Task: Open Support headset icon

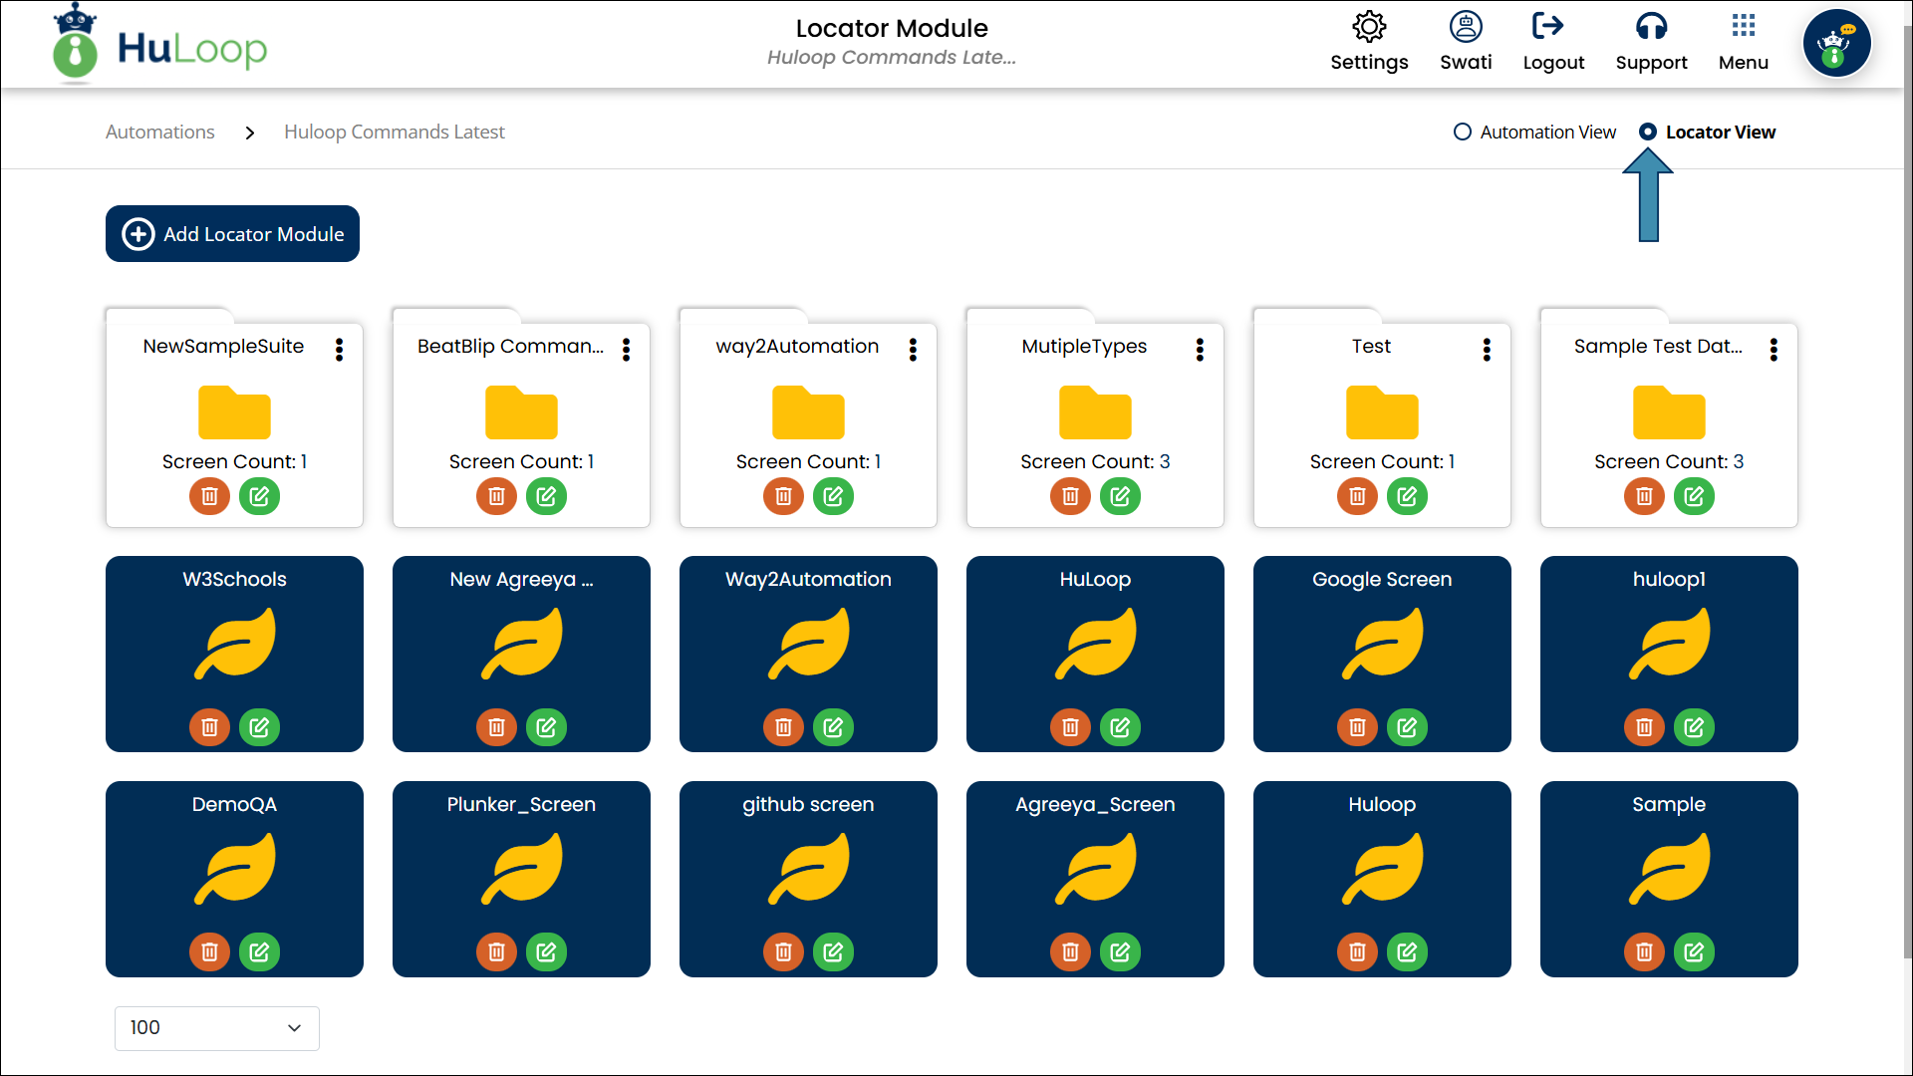Action: click(x=1651, y=27)
